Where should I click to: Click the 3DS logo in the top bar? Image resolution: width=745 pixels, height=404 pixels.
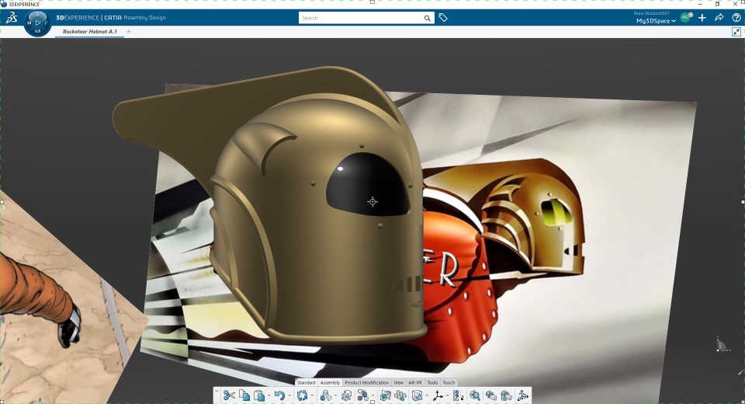(x=12, y=18)
